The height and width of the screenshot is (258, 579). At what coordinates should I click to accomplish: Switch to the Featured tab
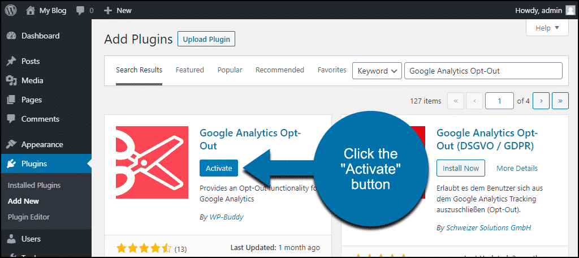point(190,70)
